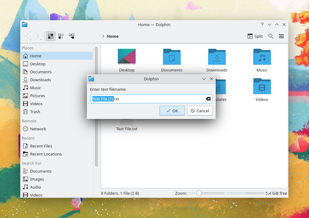Click the dialog's Dolphin folder icon
The width and height of the screenshot is (309, 218).
click(x=91, y=79)
